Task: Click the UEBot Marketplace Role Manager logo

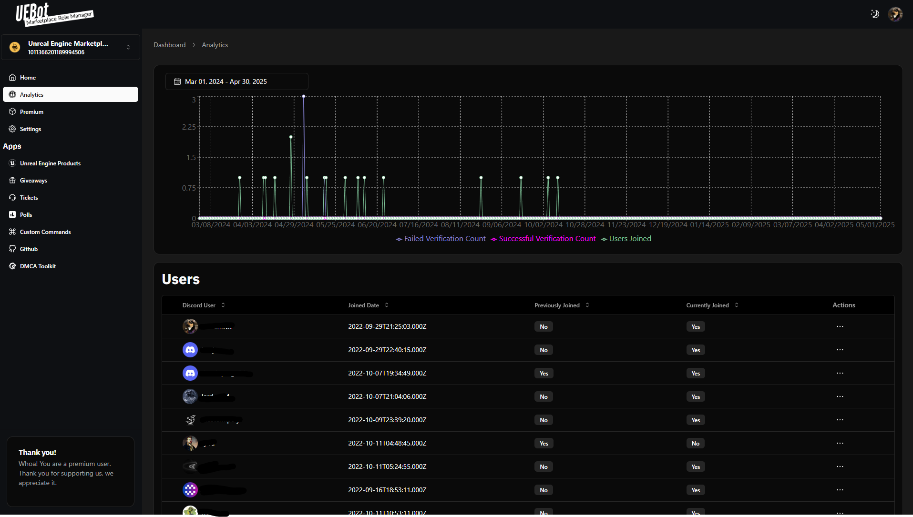Action: pyautogui.click(x=54, y=14)
